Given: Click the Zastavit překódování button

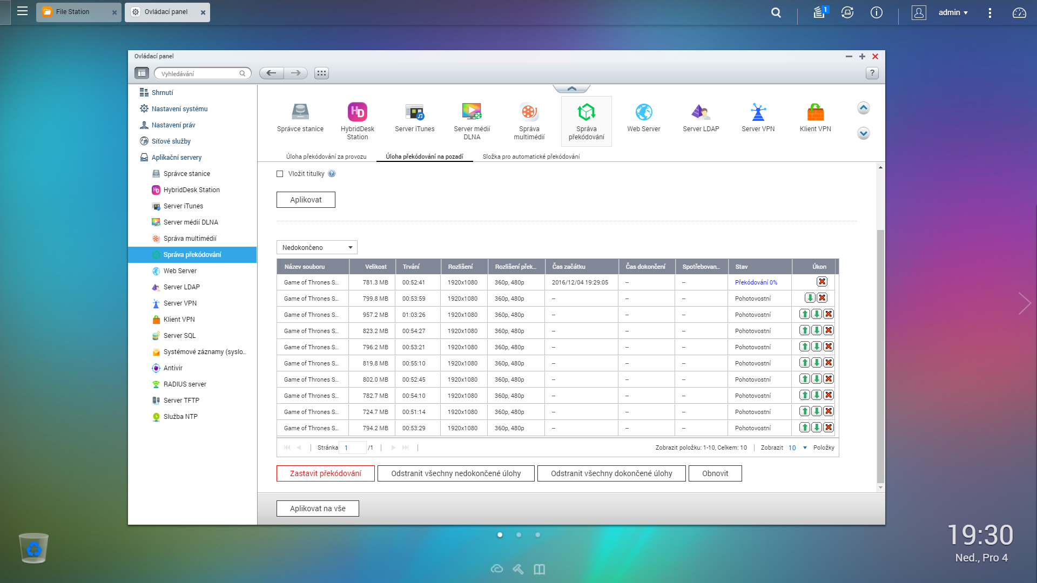Looking at the screenshot, I should 325,473.
